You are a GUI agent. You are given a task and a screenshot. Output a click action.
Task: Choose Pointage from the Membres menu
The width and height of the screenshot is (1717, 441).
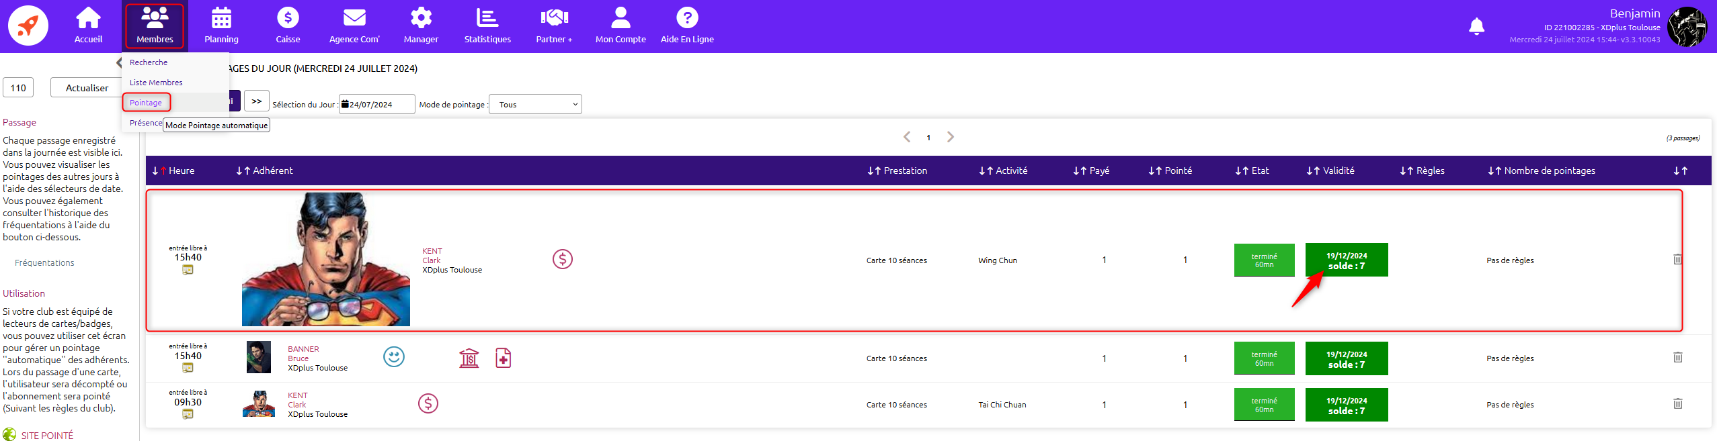[146, 103]
